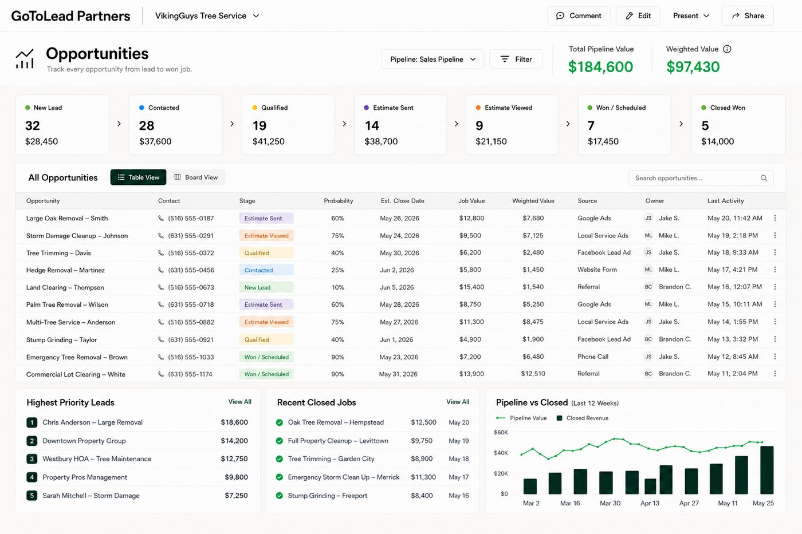Click the Weighted Value info icon
The height and width of the screenshot is (534, 802).
727,49
